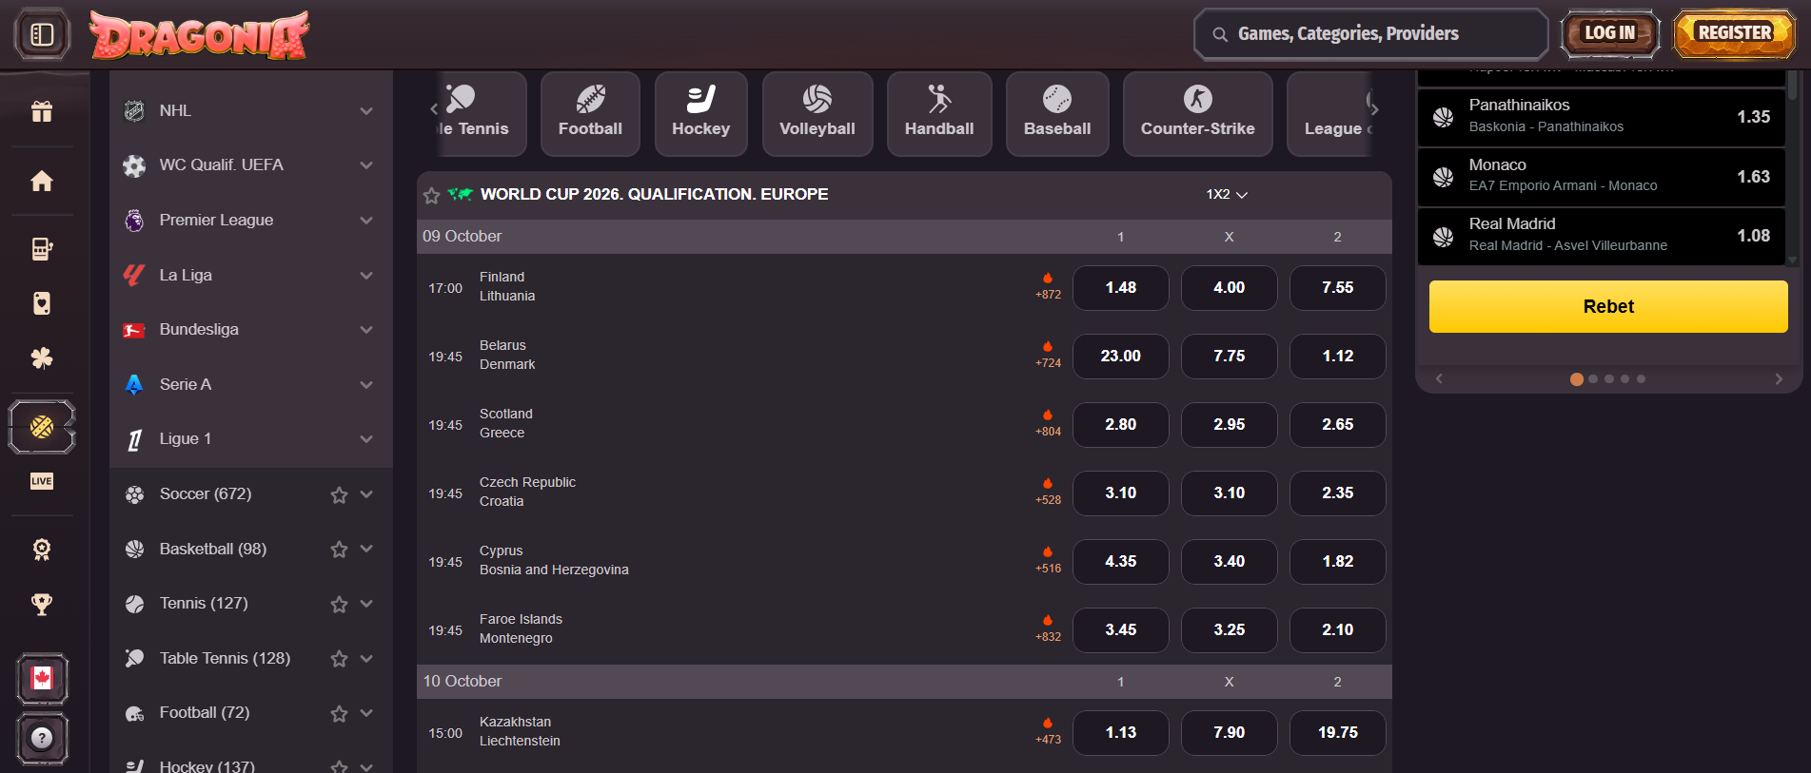Click the Premier League lion icon
Image resolution: width=1811 pixels, height=773 pixels.
click(x=134, y=221)
